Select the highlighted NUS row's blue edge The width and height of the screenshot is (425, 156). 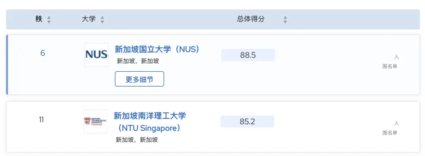[x=7, y=65]
